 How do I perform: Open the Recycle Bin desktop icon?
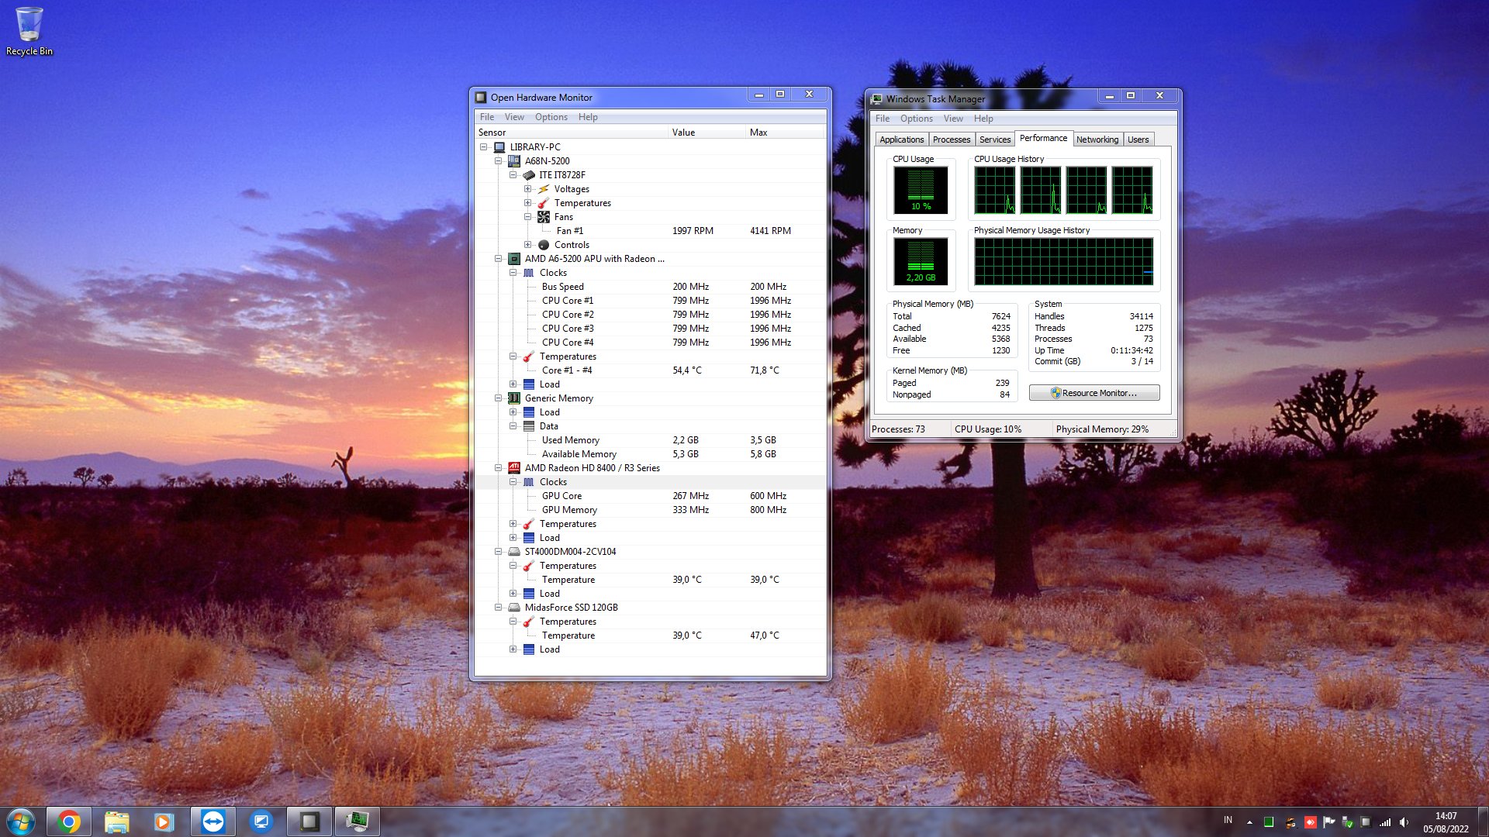(29, 31)
